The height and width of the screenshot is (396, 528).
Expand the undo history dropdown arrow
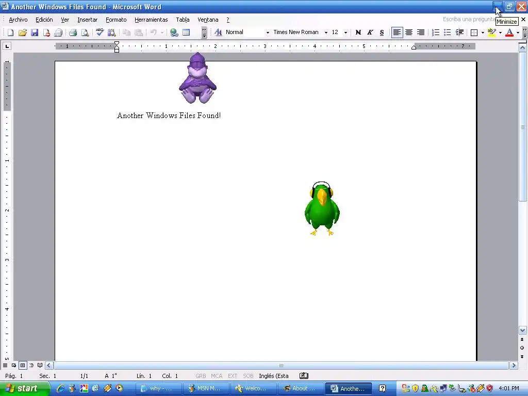click(x=162, y=32)
